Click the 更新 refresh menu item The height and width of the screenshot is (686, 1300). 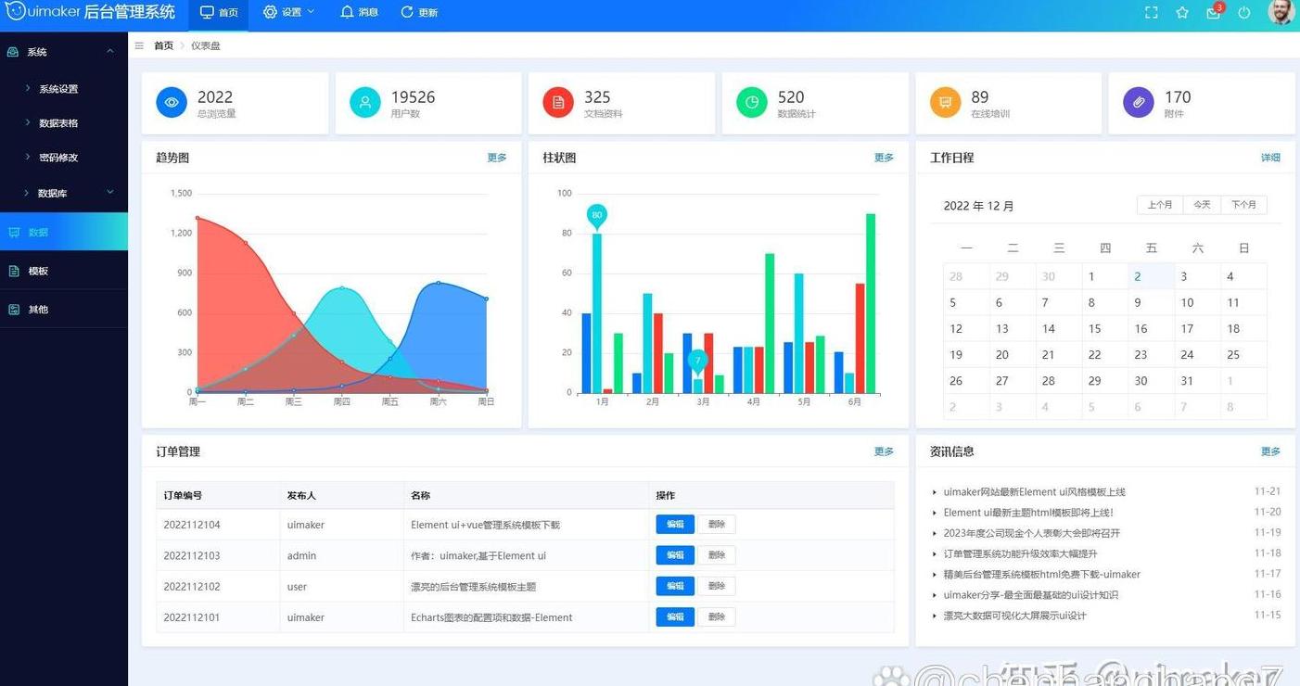pyautogui.click(x=419, y=12)
